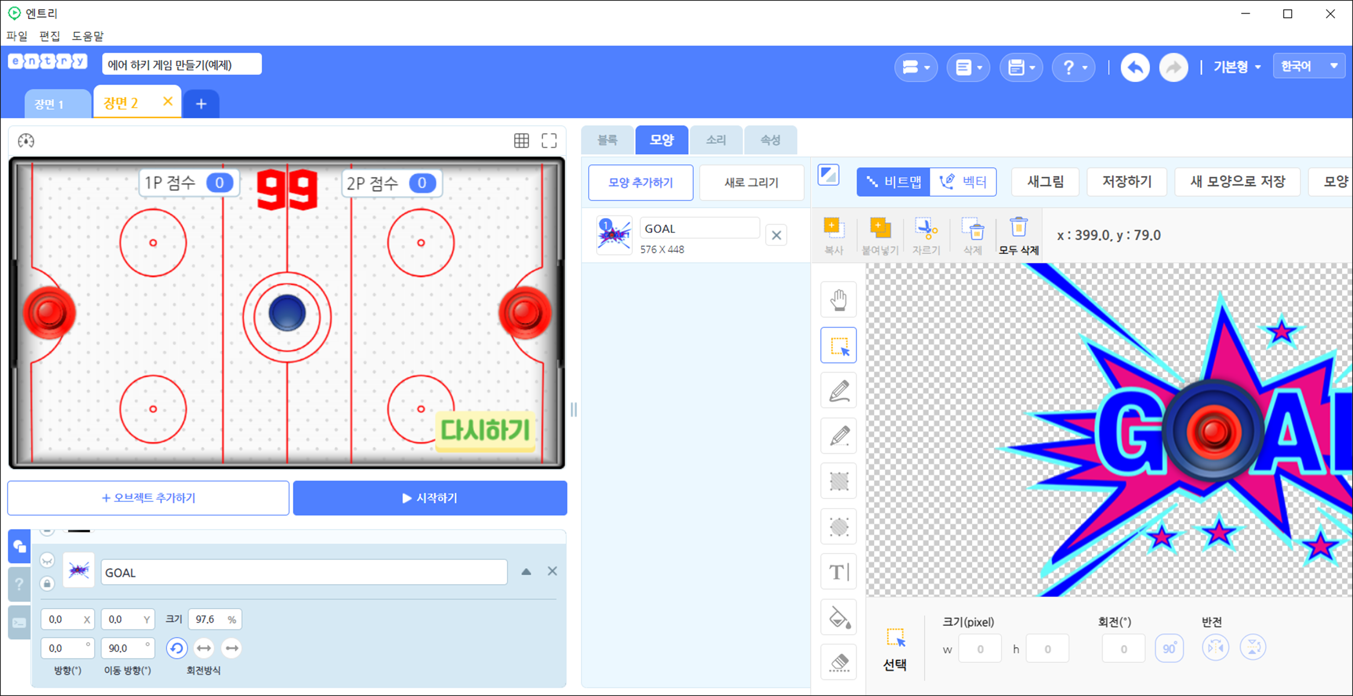Image resolution: width=1353 pixels, height=696 pixels.
Task: Open the 한국어 language dropdown
Action: (x=1309, y=66)
